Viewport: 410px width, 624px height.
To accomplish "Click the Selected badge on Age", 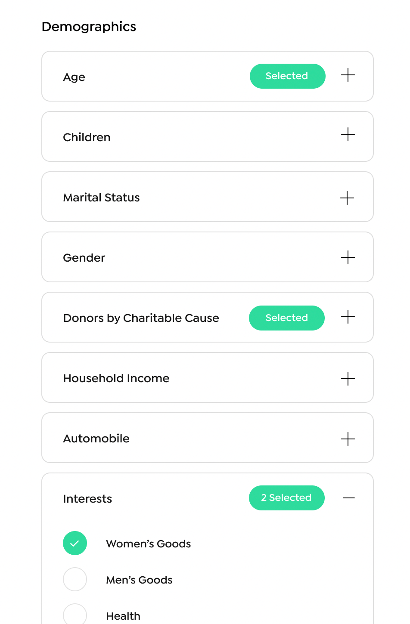I will coord(288,76).
